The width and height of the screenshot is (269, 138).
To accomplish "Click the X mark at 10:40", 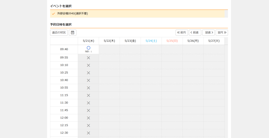I will 89,80.
